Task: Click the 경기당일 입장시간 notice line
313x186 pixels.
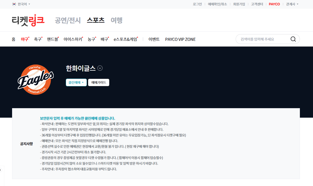Action: (x=99, y=163)
